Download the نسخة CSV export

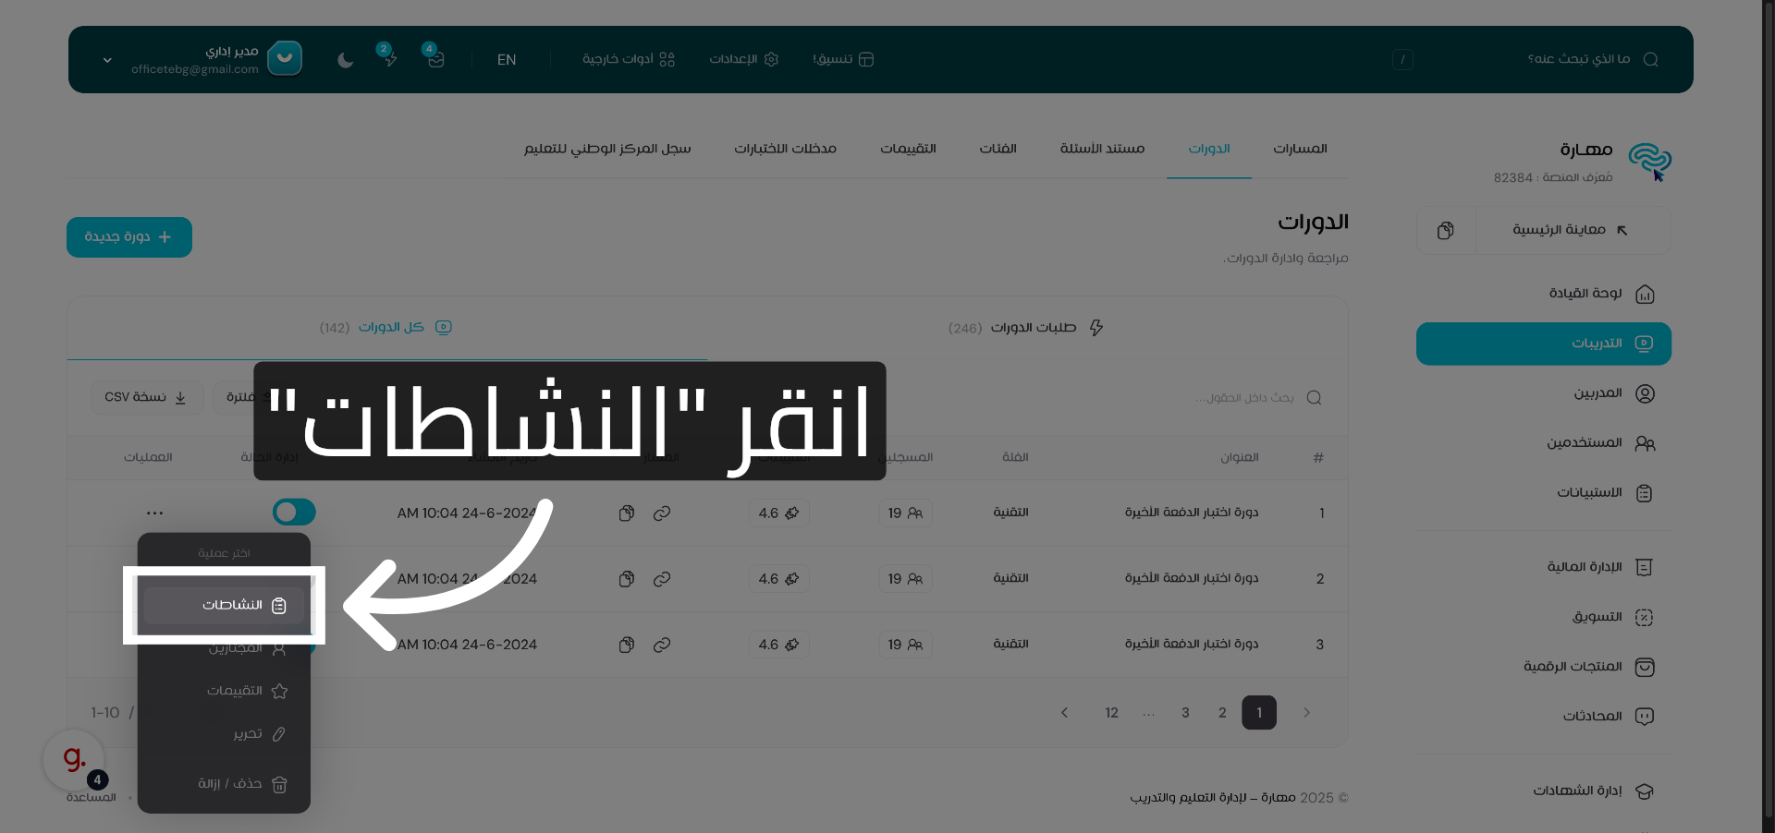point(147,397)
